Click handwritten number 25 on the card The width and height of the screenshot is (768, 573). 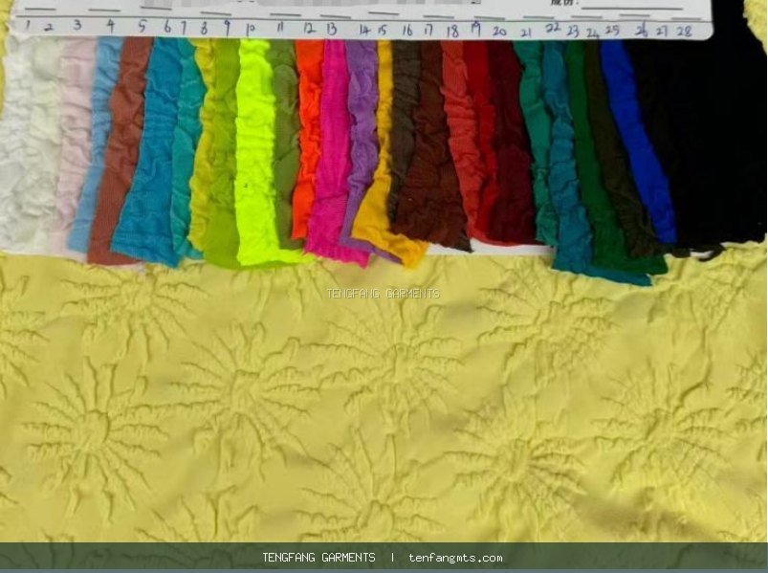pyautogui.click(x=612, y=31)
